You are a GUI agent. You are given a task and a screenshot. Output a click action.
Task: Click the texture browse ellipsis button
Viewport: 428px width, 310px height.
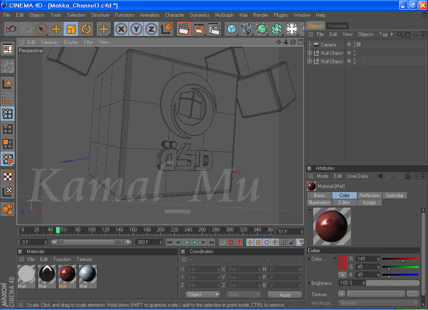click(x=413, y=294)
